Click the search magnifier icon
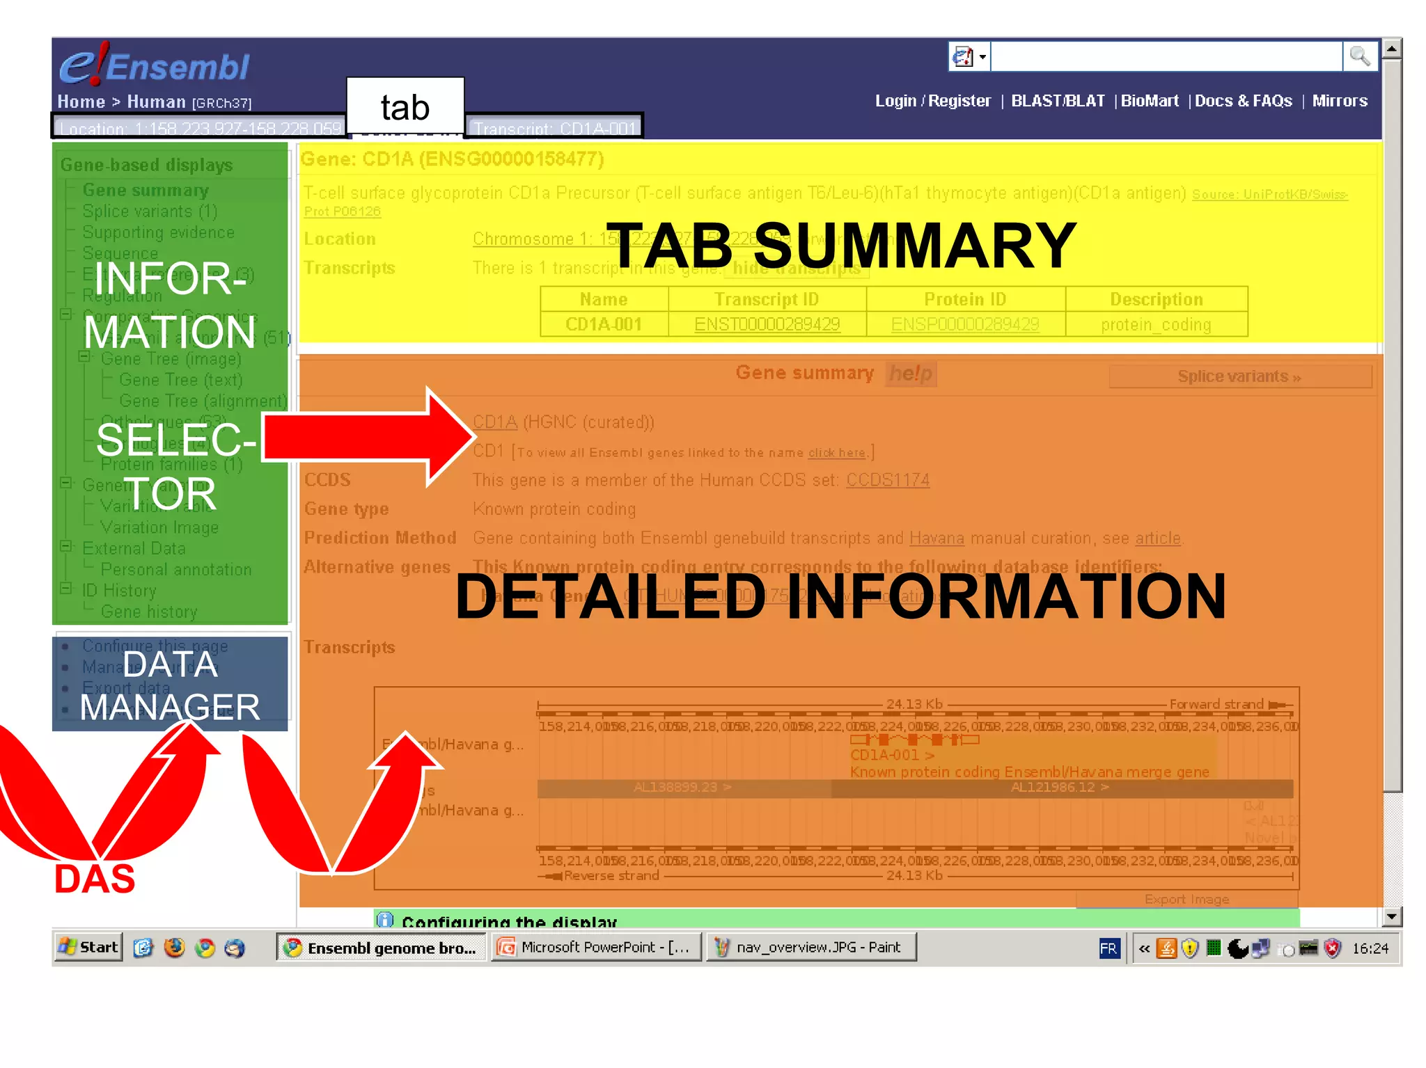Image resolution: width=1426 pixels, height=1068 pixels. coord(1360,56)
